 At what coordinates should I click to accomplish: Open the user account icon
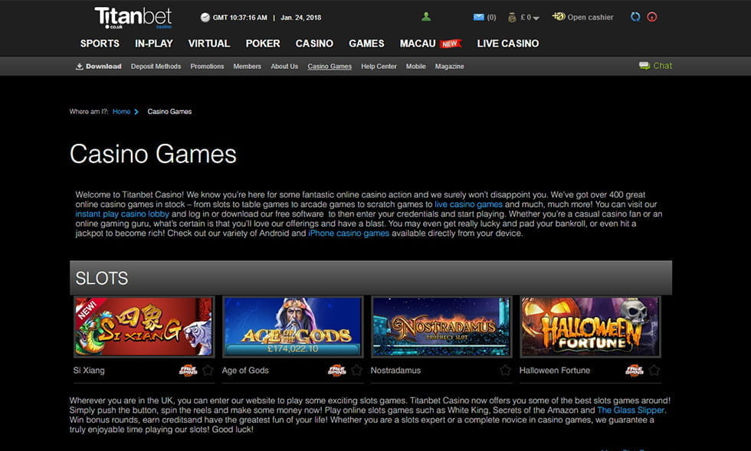point(426,18)
